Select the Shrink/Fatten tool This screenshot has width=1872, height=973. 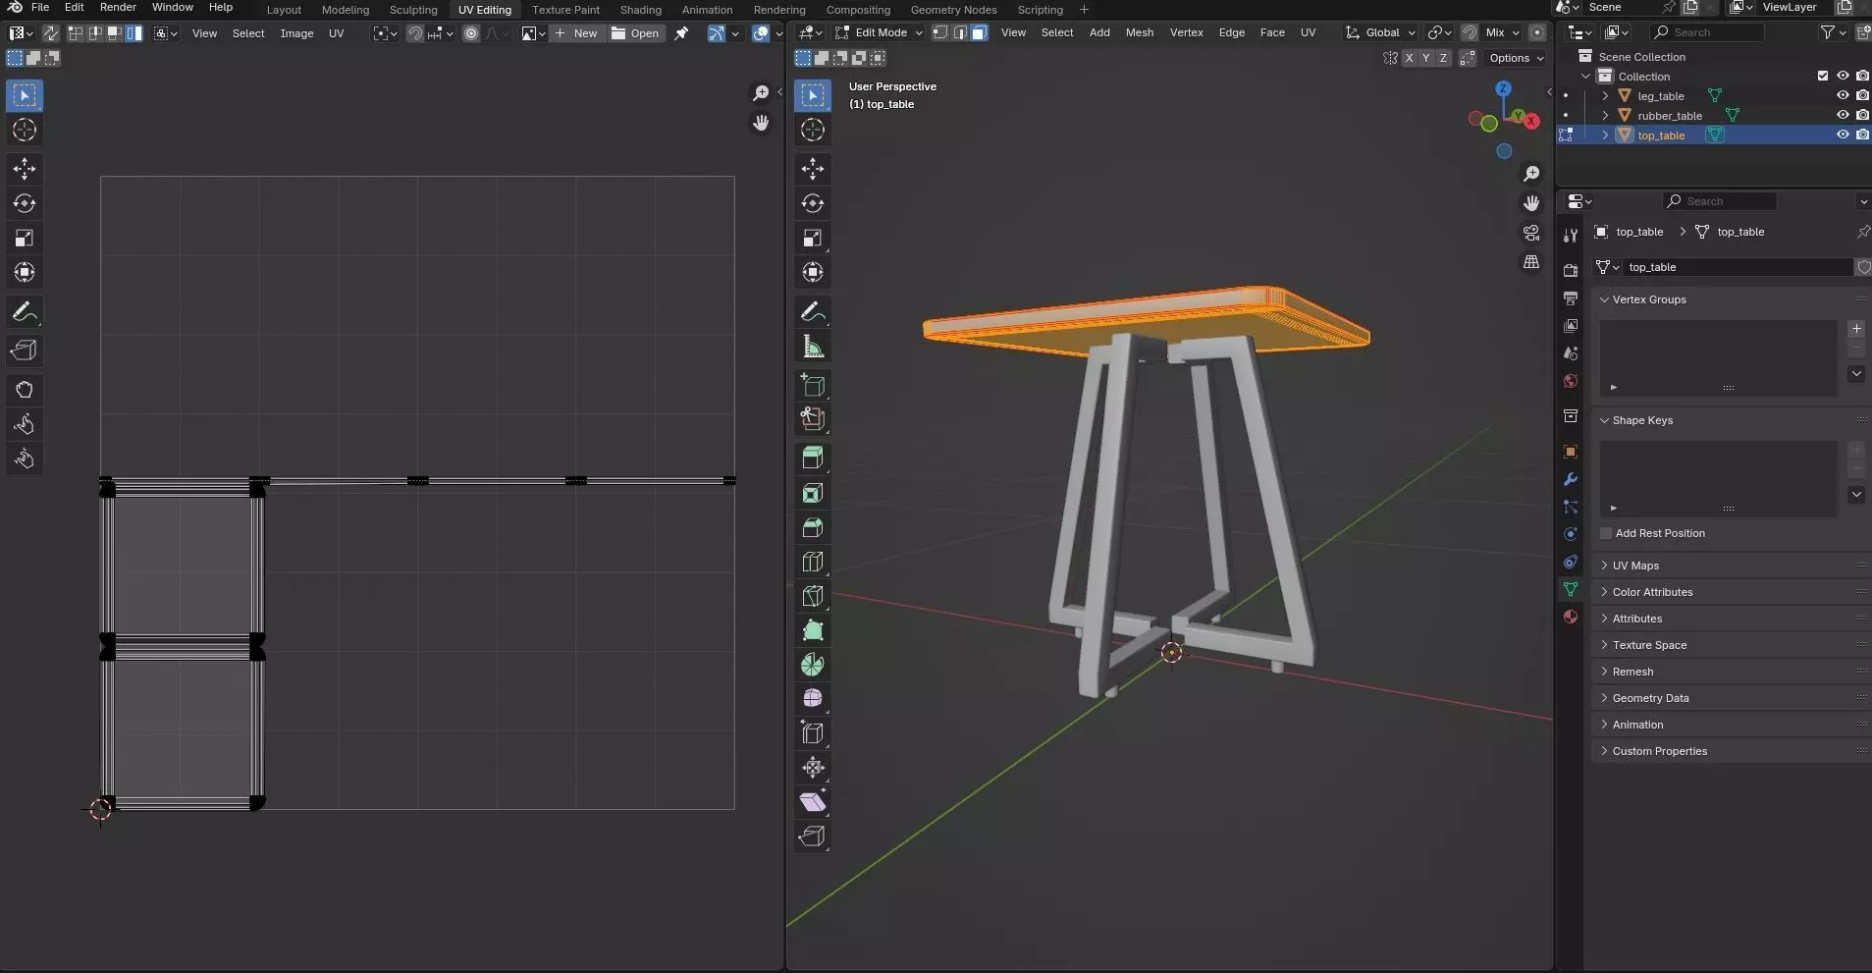[x=813, y=767]
